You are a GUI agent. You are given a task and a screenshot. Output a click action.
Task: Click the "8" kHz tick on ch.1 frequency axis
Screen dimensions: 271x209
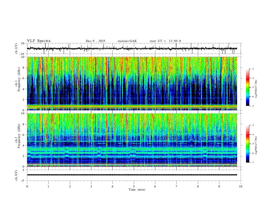pos(24,68)
